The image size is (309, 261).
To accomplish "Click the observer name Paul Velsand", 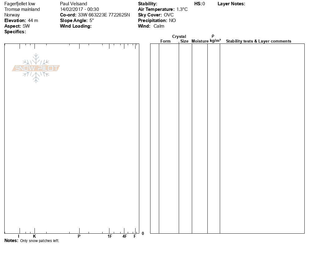I will 73,4.
